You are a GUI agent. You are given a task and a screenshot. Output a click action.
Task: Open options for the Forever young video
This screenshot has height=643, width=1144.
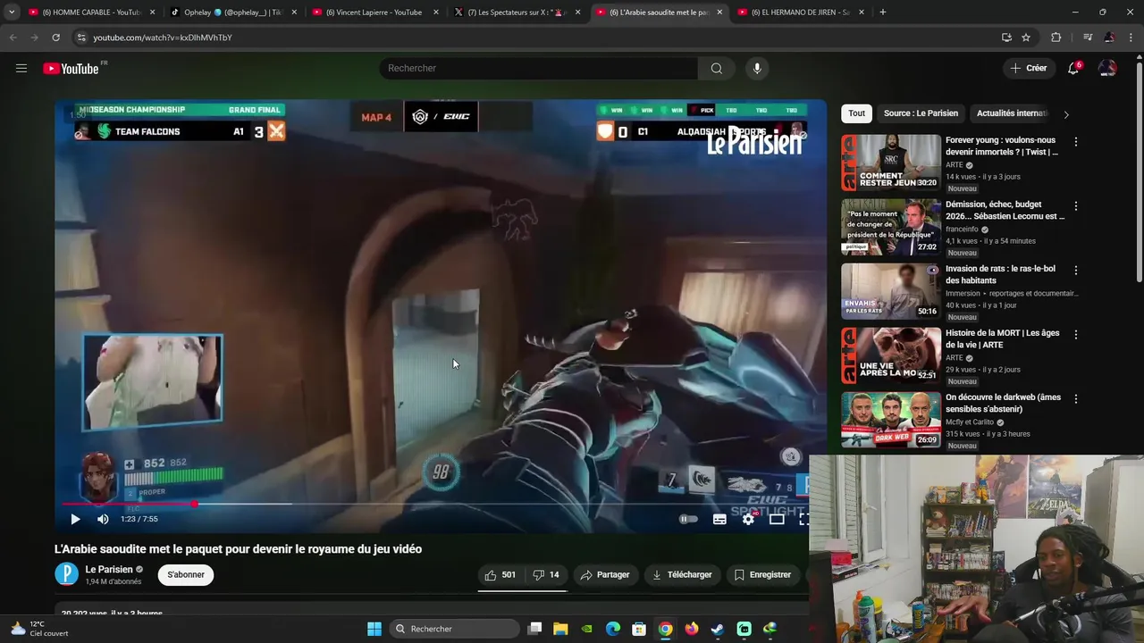[x=1075, y=142]
